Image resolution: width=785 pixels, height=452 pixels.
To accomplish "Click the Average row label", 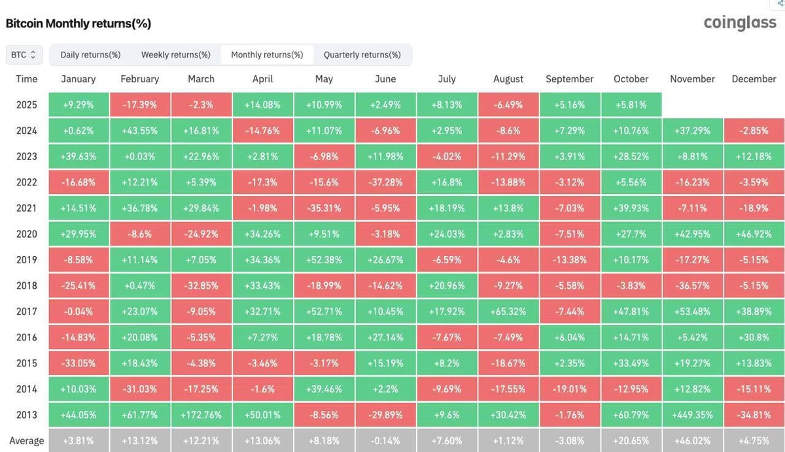I will [27, 441].
